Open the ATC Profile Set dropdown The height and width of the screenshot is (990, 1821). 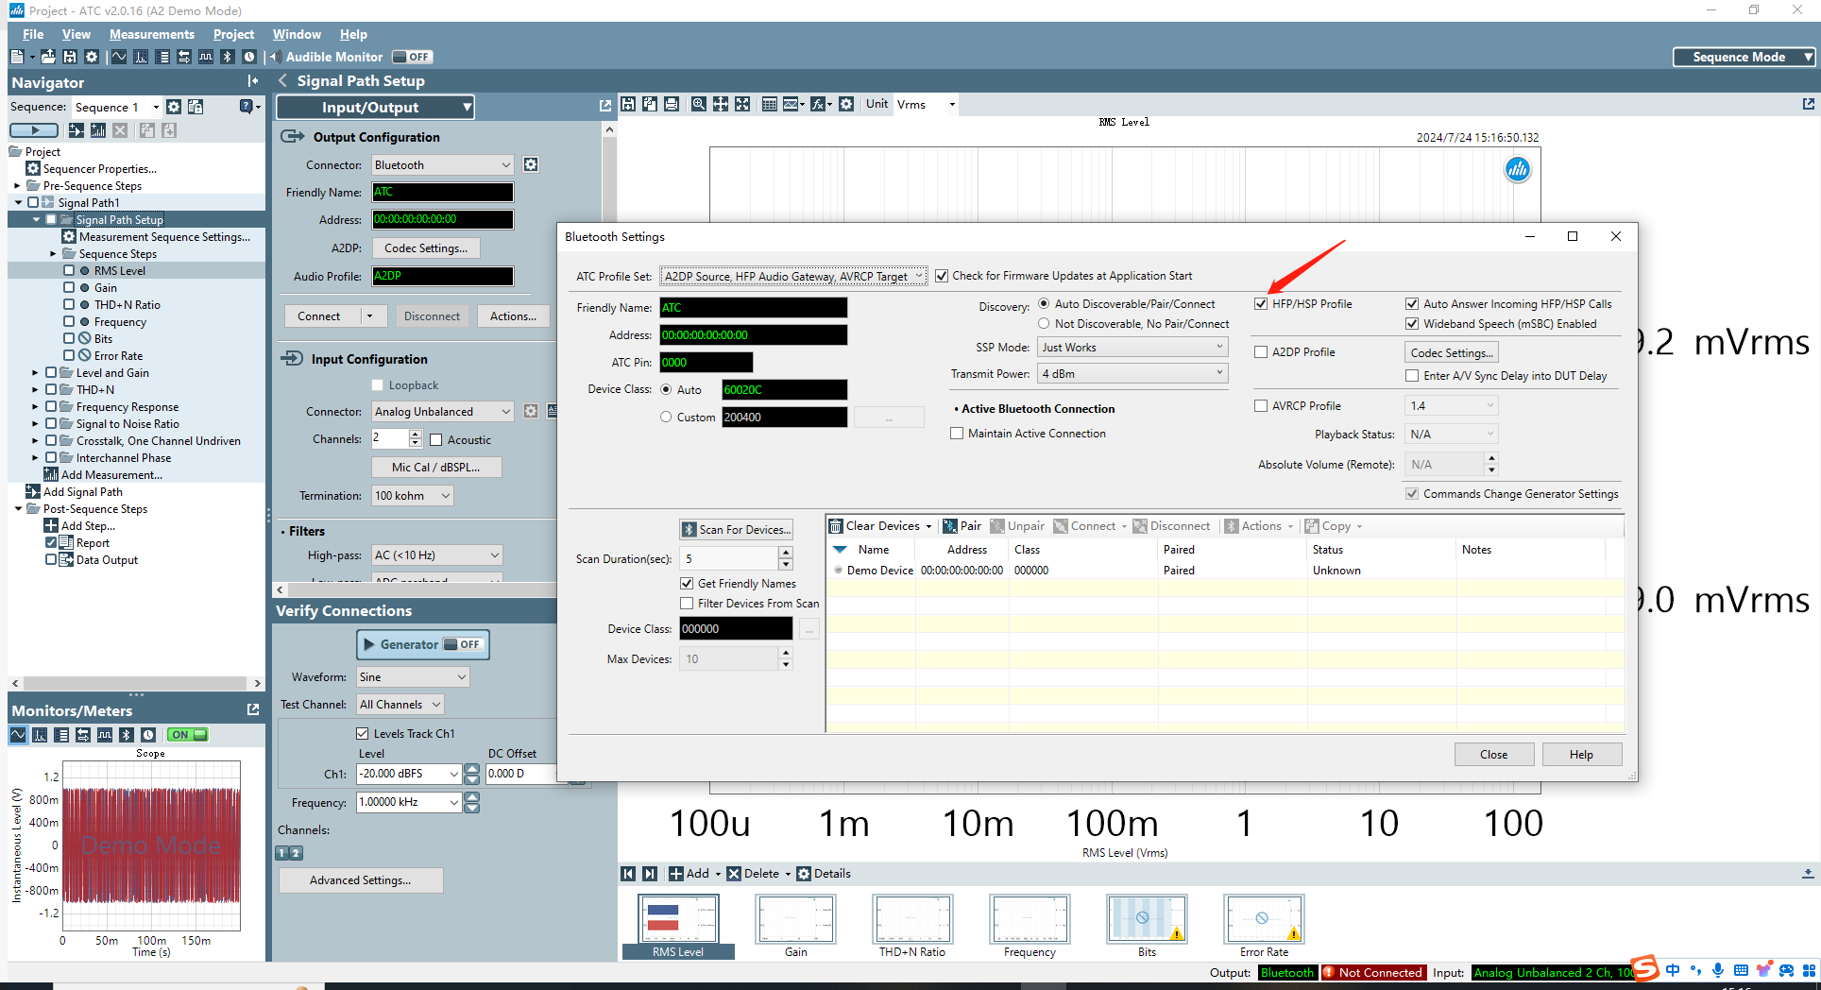click(793, 276)
